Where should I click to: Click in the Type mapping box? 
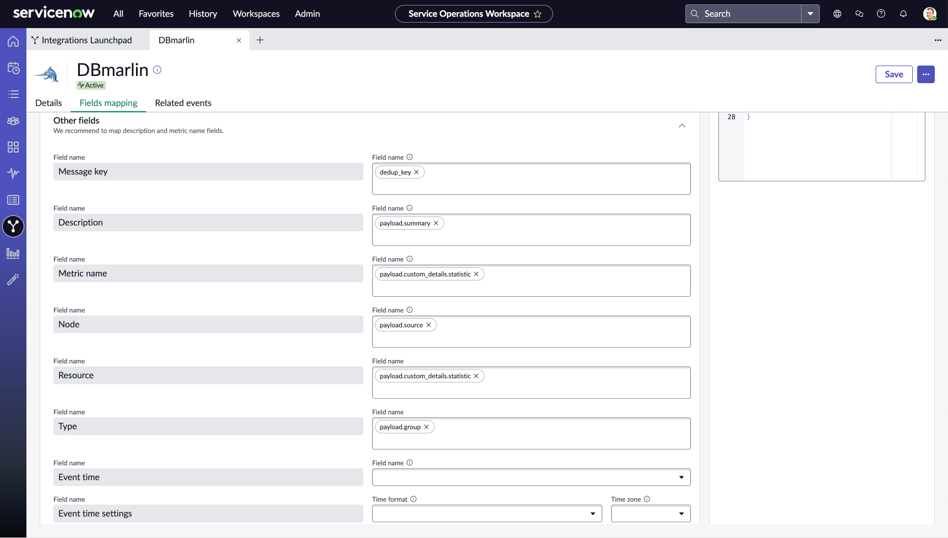click(531, 433)
